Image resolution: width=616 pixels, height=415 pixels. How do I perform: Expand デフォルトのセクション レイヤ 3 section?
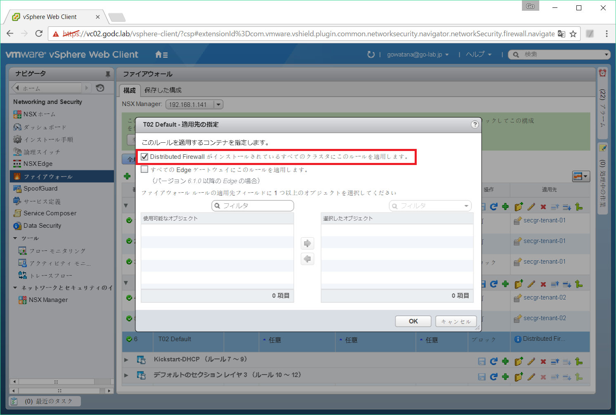(126, 375)
